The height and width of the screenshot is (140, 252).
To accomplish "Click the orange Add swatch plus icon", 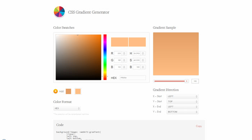I will [55, 91].
